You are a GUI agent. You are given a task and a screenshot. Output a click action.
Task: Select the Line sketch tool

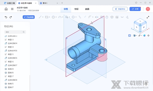40,17
